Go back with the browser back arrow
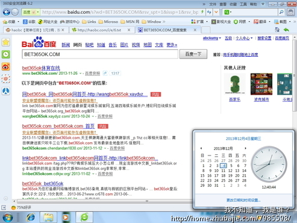This screenshot has height=223, width=297. [7, 12]
